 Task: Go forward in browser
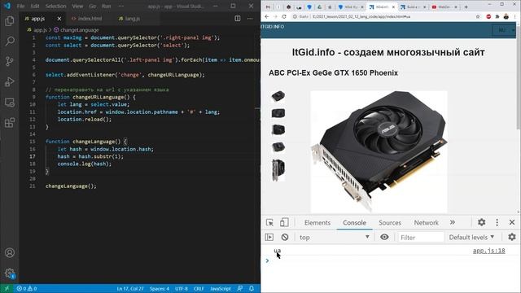click(x=275, y=16)
